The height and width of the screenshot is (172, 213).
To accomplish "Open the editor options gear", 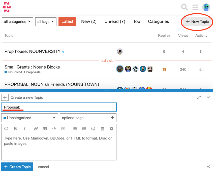I will 111,128.
